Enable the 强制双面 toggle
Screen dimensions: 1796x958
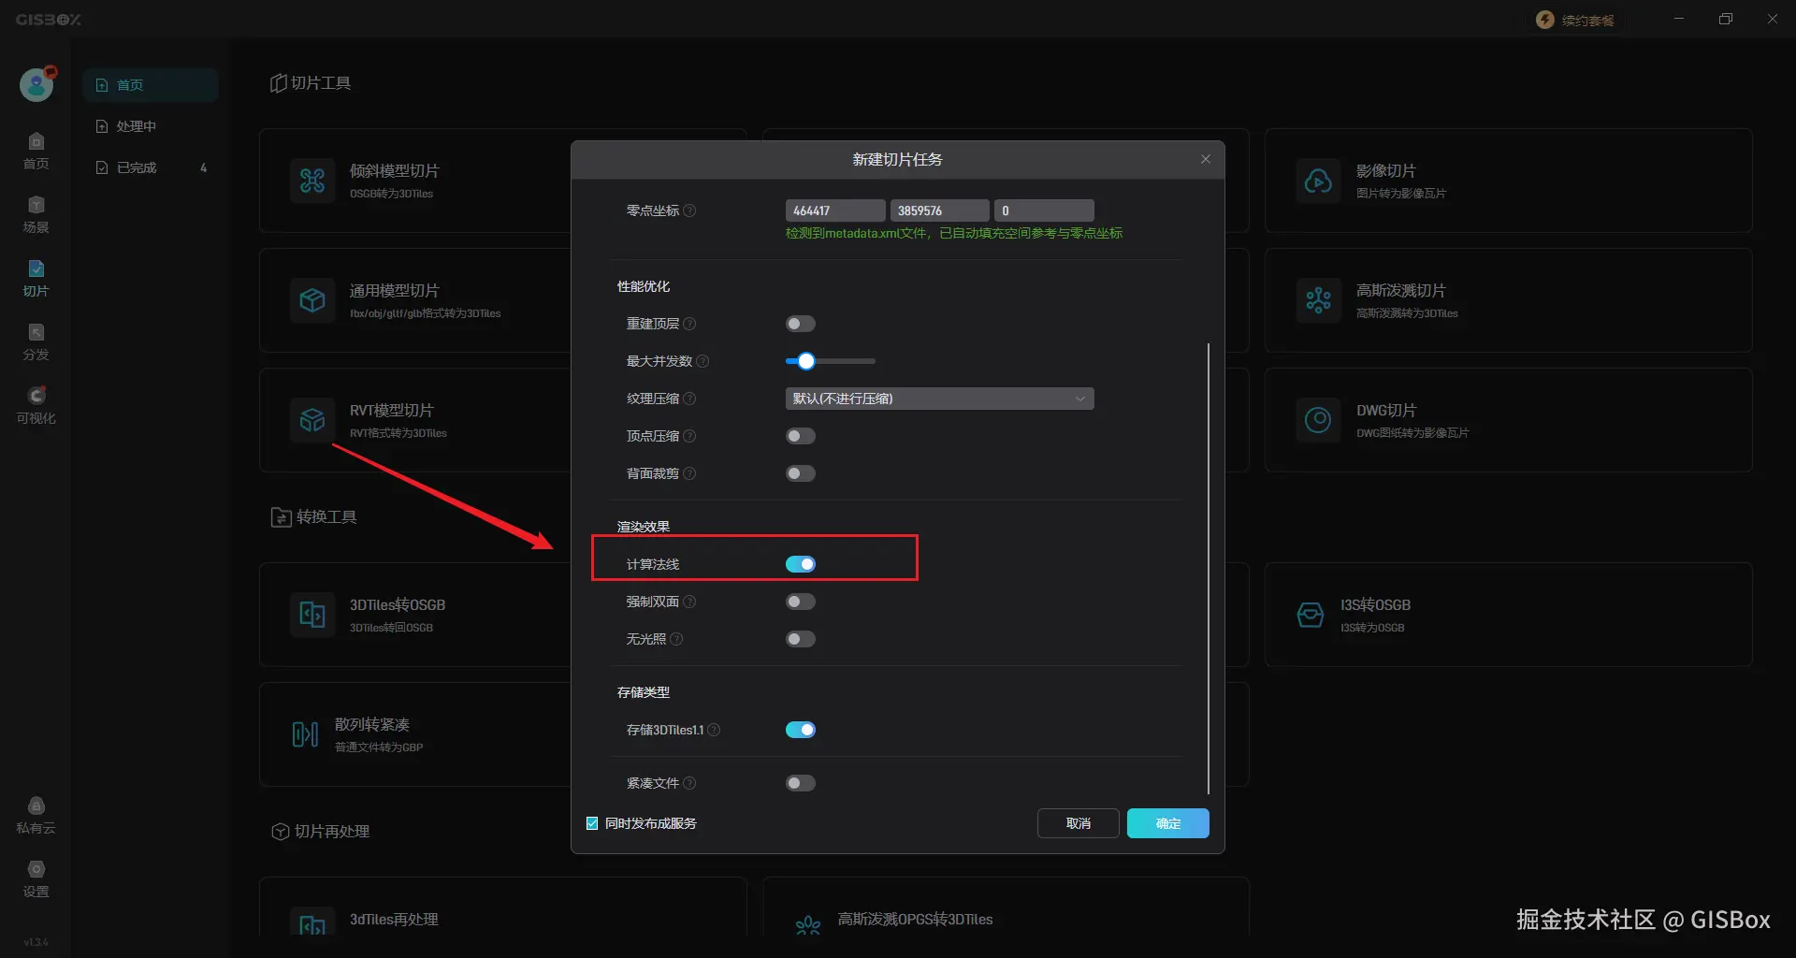(801, 602)
